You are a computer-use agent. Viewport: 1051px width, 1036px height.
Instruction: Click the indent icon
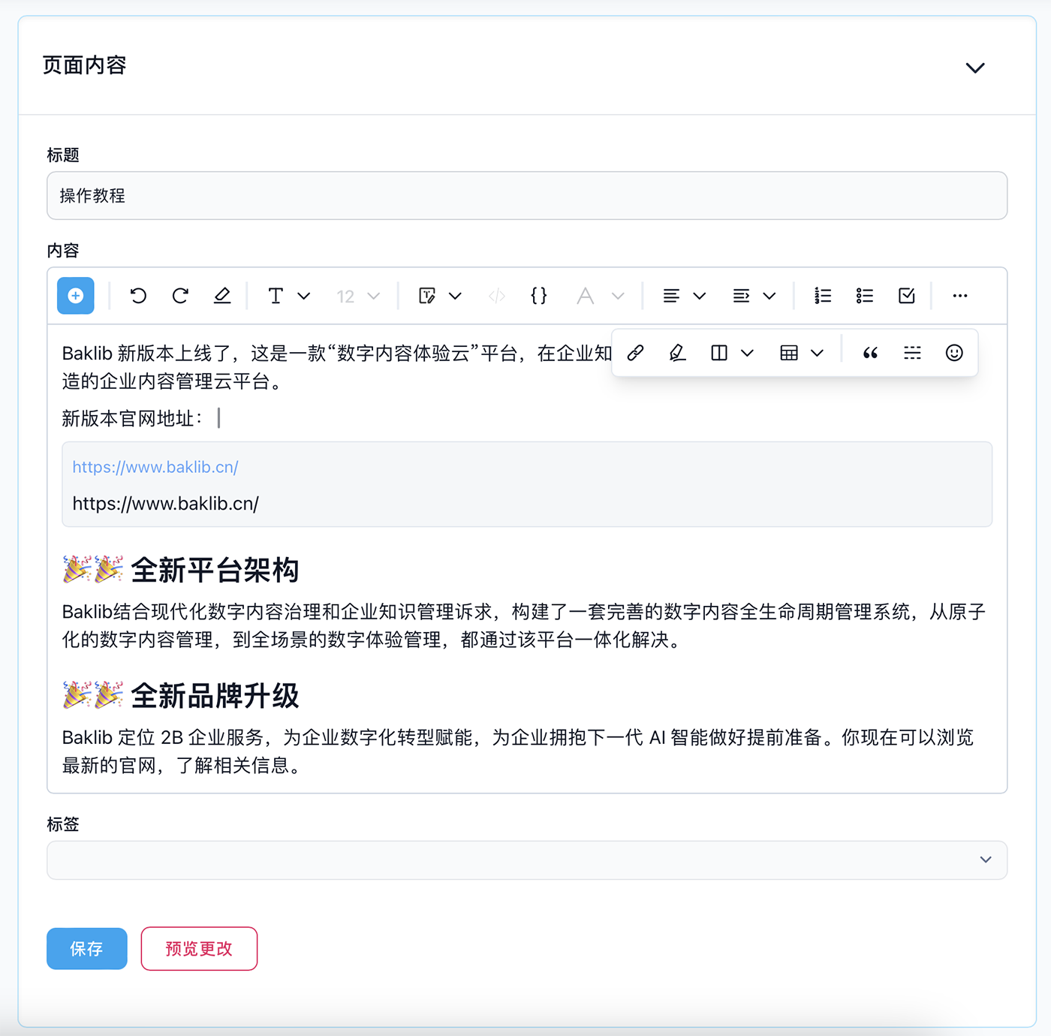[x=741, y=296]
